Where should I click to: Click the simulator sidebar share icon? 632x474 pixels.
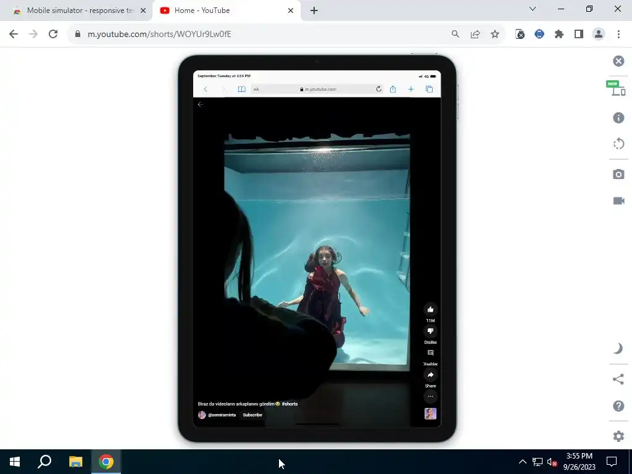tap(618, 379)
